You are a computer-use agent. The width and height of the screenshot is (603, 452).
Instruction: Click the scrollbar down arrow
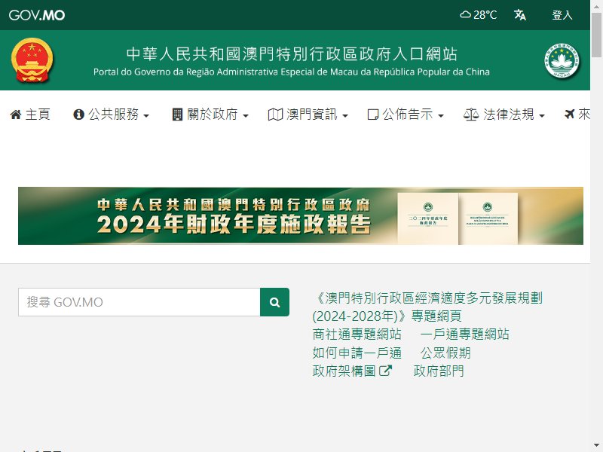click(597, 447)
